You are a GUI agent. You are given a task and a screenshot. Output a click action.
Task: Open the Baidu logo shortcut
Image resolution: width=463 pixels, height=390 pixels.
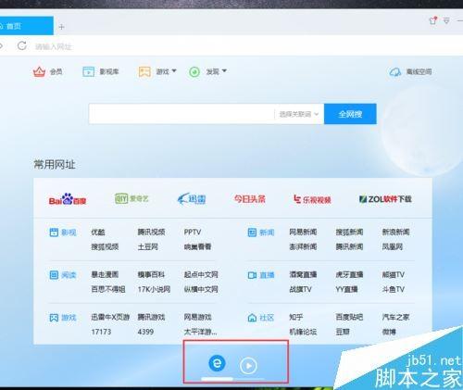pyautogui.click(x=68, y=199)
